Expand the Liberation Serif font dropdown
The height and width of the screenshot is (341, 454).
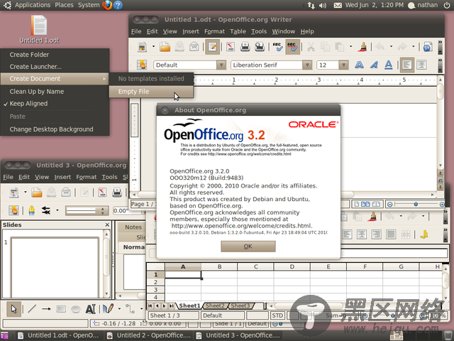pos(307,65)
